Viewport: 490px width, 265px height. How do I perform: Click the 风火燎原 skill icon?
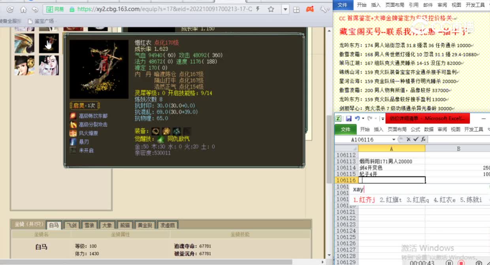[73, 133]
